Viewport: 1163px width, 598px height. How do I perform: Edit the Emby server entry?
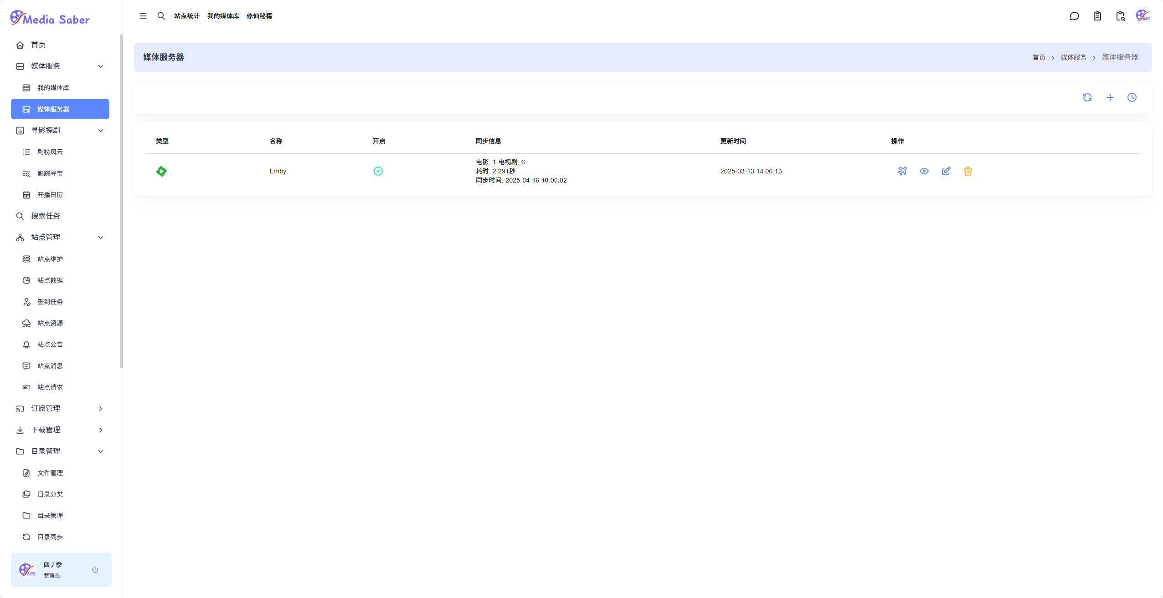[946, 171]
